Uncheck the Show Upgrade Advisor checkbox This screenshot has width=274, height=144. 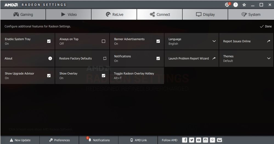coord(49,76)
